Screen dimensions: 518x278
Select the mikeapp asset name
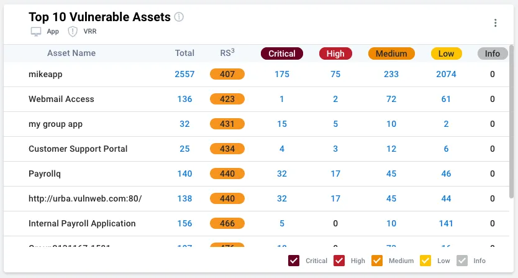[x=45, y=74]
